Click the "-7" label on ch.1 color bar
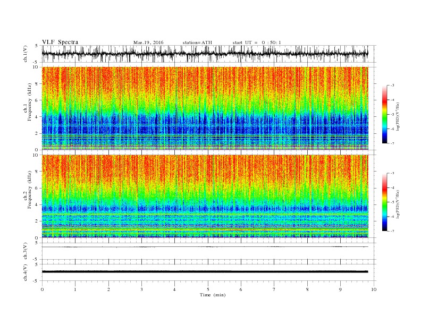 tap(392, 143)
